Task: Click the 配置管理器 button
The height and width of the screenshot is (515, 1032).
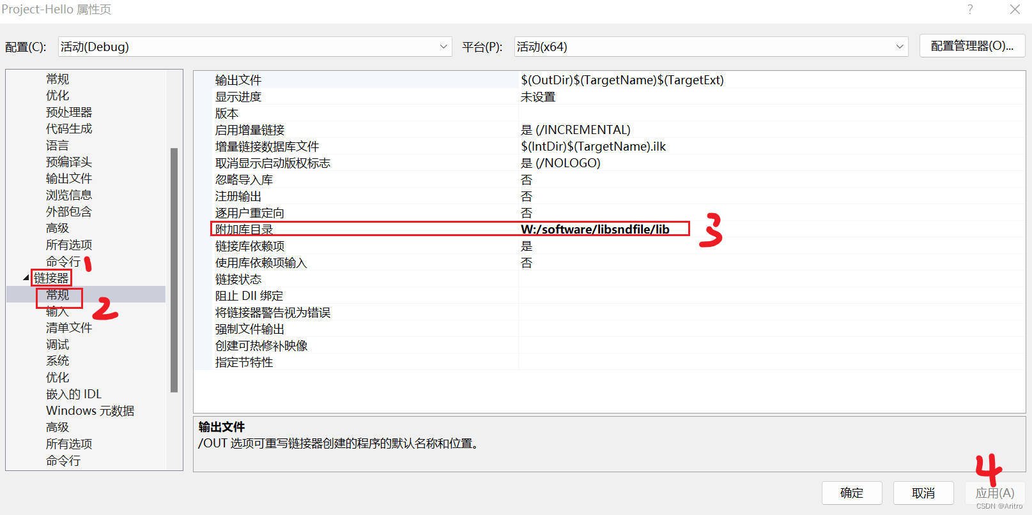Action: [x=972, y=46]
